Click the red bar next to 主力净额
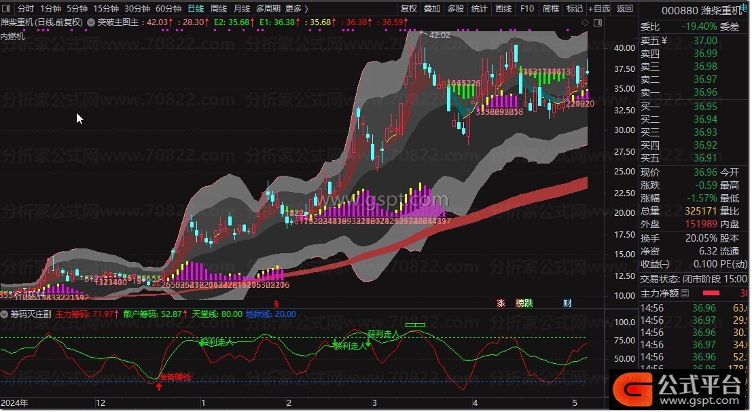Screen dimensions: 752x412 [x=711, y=293]
